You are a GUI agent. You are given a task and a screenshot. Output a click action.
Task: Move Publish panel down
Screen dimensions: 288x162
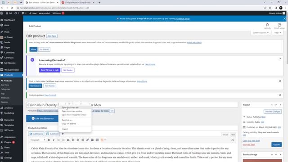tap(276, 105)
